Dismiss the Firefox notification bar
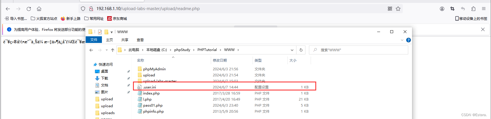Viewport: 491px width, 119px height. coord(483,29)
